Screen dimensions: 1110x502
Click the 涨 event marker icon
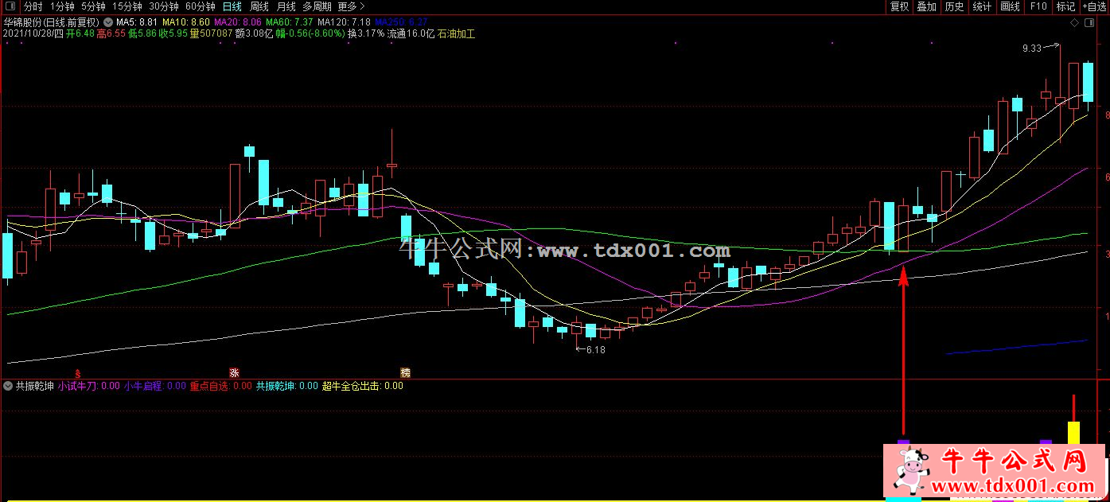234,372
